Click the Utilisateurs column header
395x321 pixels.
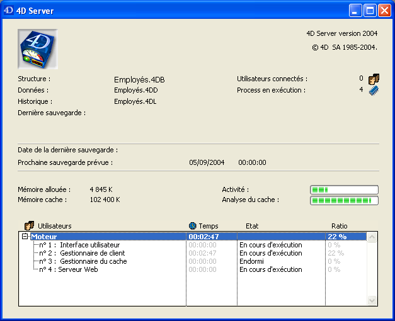click(55, 225)
